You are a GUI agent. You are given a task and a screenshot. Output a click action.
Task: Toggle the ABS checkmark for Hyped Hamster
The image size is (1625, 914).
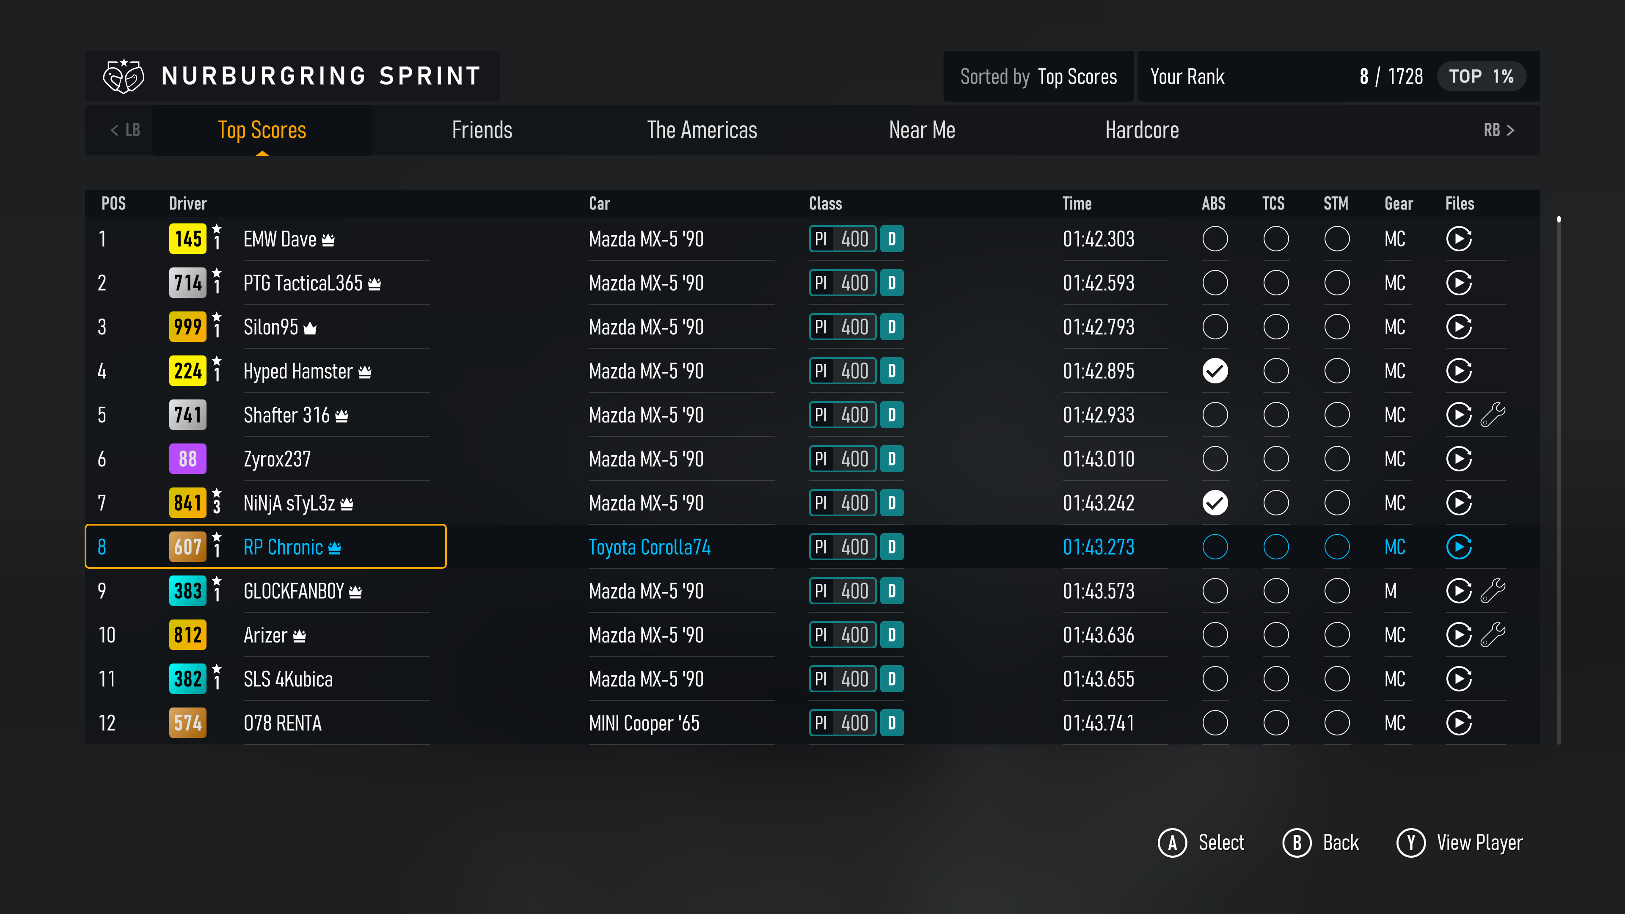coord(1215,371)
